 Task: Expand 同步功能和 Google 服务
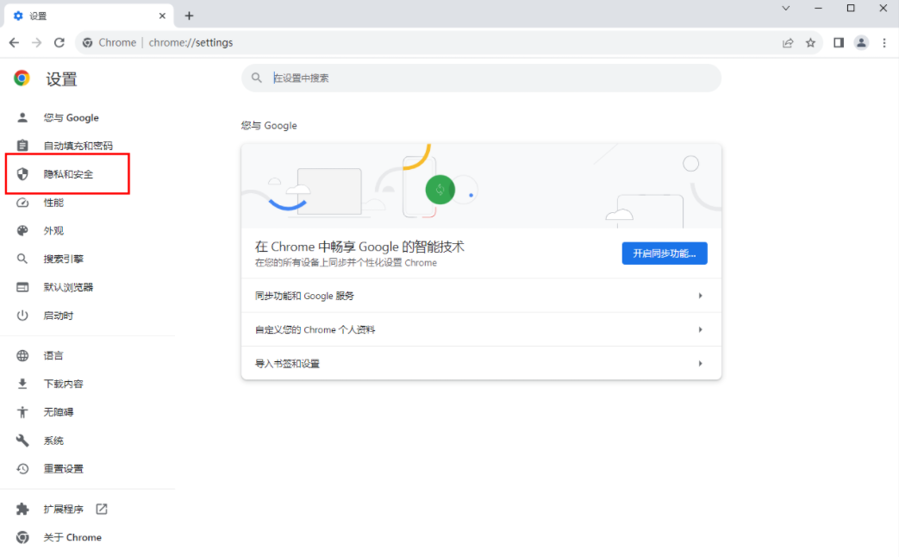tap(480, 296)
